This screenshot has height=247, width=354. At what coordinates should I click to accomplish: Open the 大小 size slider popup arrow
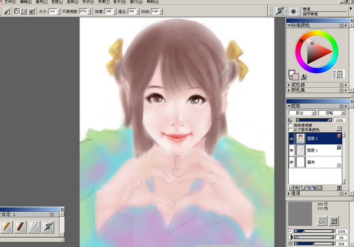pyautogui.click(x=58, y=11)
